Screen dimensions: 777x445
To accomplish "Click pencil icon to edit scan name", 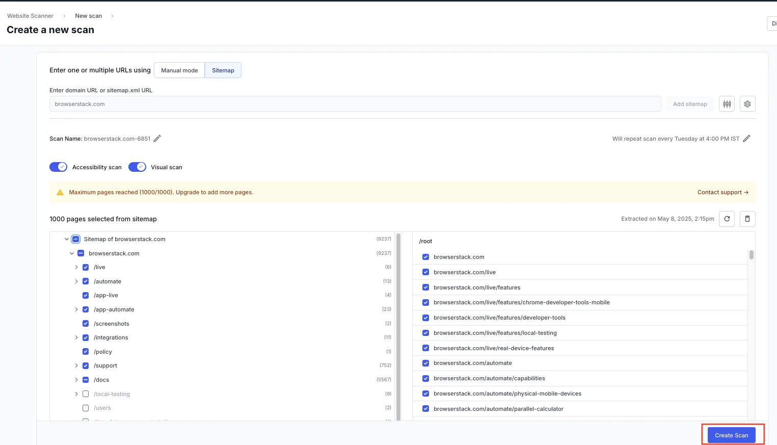I will pos(157,139).
